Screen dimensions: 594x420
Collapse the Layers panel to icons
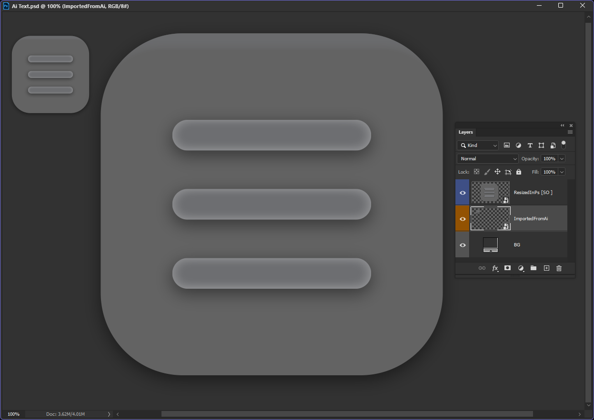[x=562, y=125]
